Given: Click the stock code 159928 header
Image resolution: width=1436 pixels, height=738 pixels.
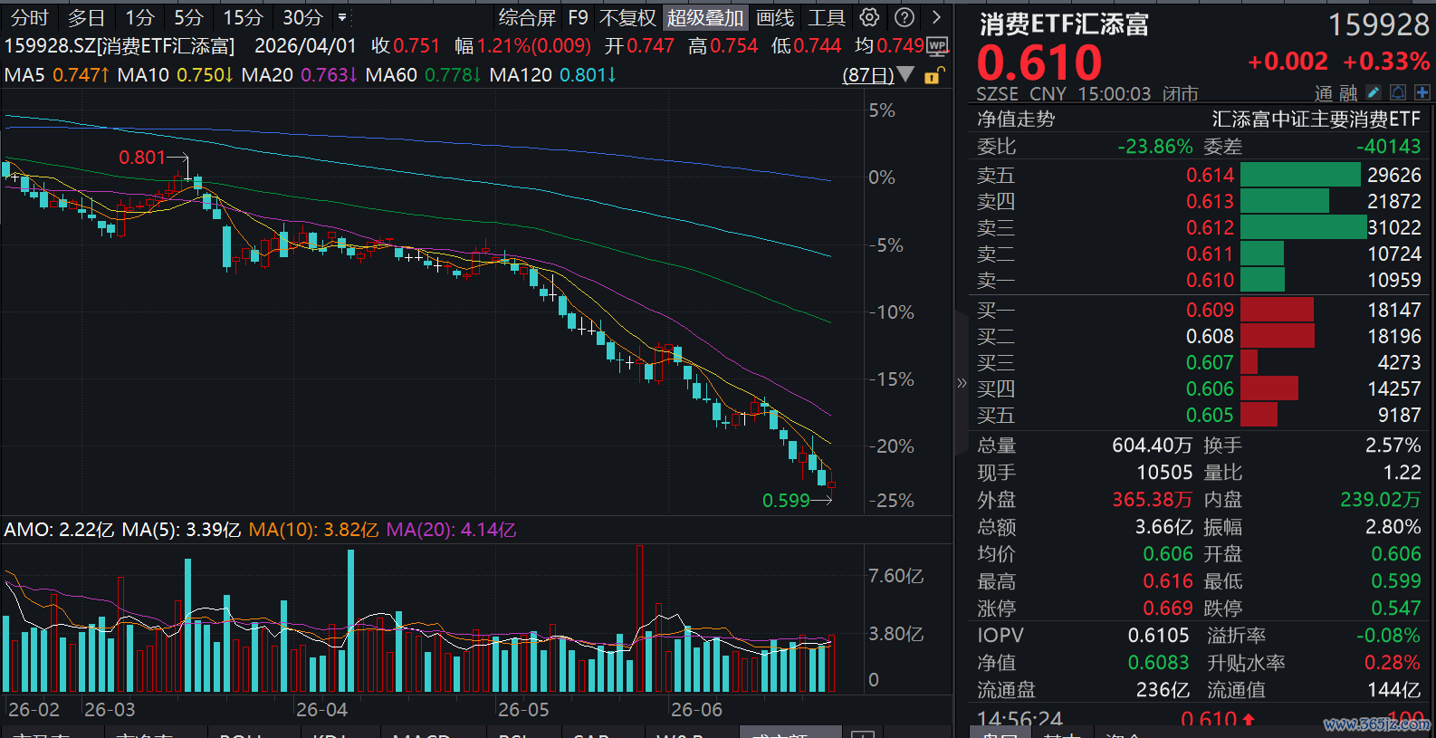Looking at the screenshot, I should tap(1378, 24).
